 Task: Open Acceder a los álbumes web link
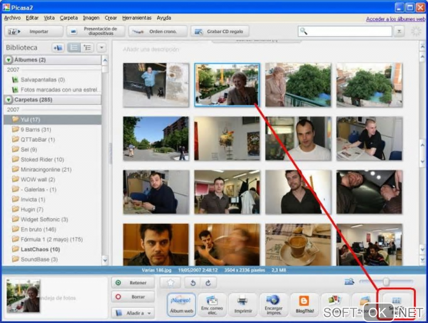tap(395, 19)
